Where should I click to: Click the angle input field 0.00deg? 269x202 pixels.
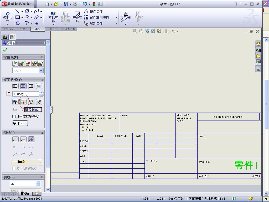coord(26,94)
